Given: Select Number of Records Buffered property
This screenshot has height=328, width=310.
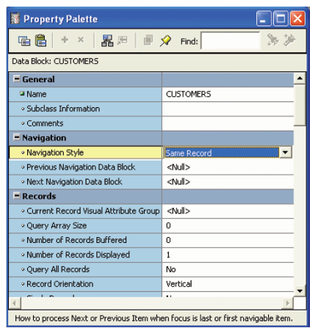Looking at the screenshot, I should [x=85, y=240].
